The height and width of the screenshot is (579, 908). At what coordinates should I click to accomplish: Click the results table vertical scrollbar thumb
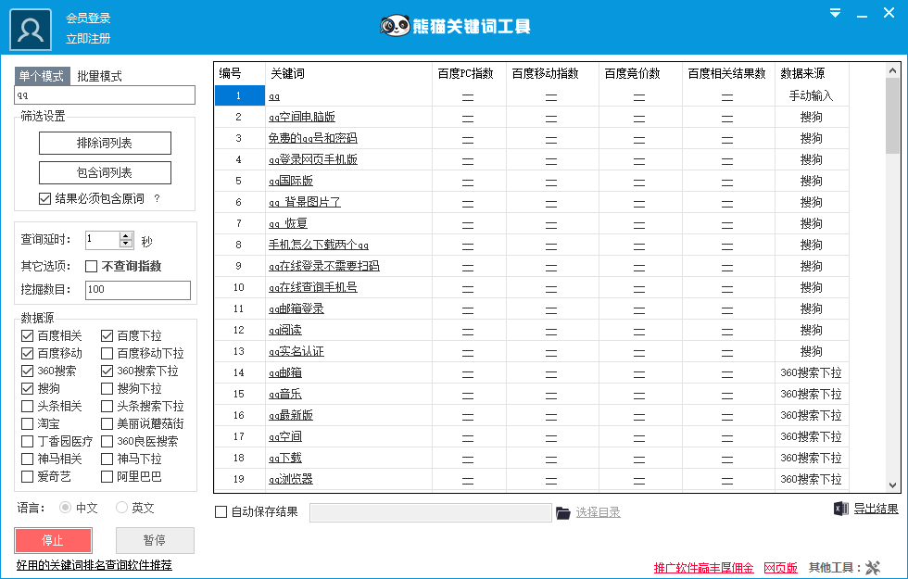[x=892, y=115]
